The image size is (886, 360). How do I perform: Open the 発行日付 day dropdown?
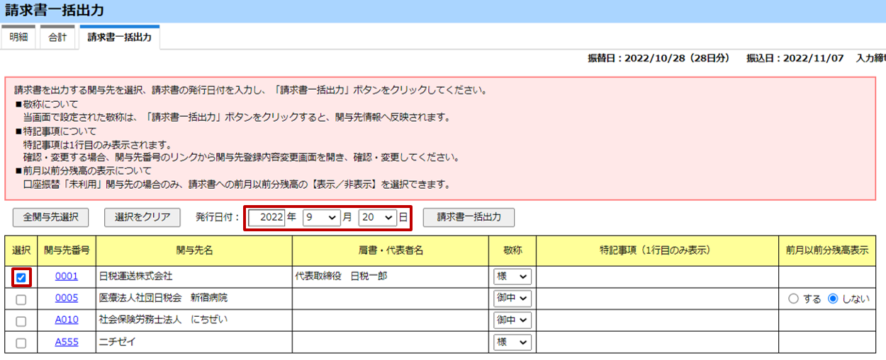click(x=376, y=218)
